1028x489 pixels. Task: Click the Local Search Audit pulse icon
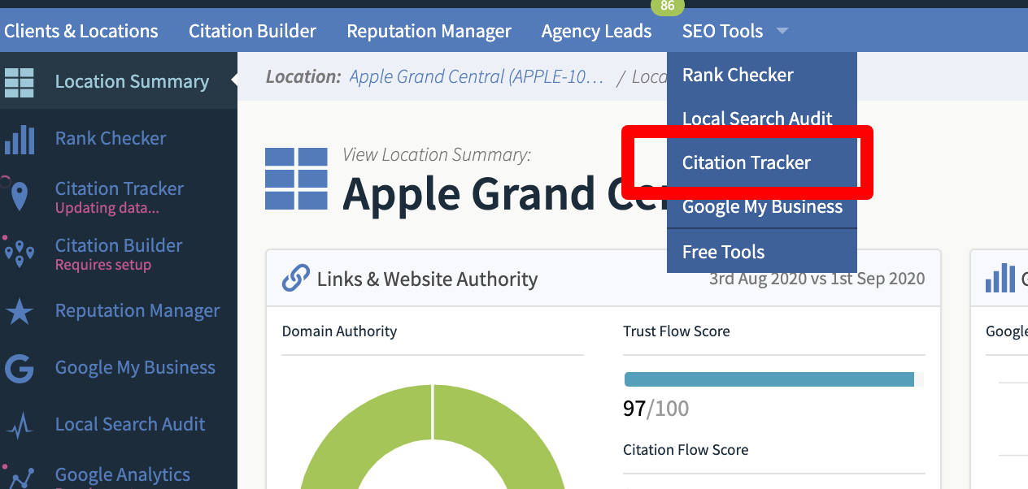[x=20, y=425]
